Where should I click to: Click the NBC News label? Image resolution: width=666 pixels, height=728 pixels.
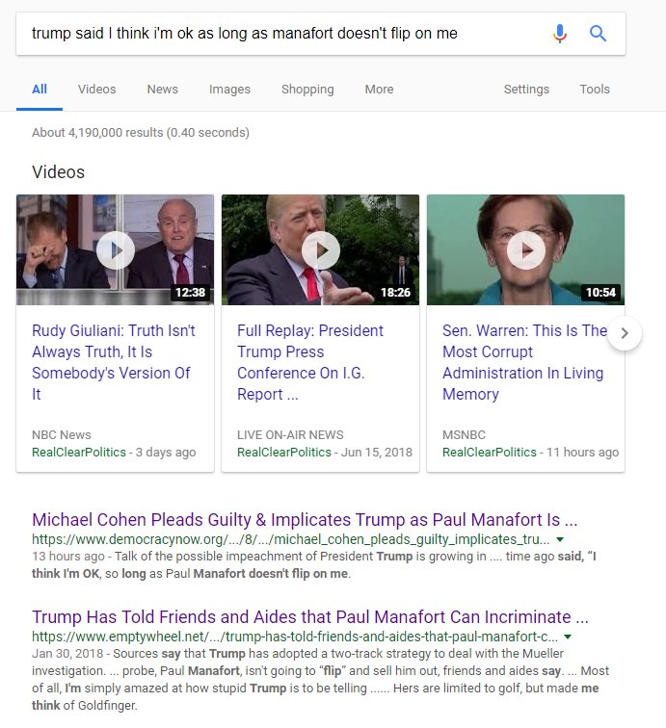(x=62, y=435)
